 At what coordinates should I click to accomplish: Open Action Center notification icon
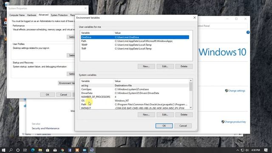pyautogui.click(x=266, y=150)
